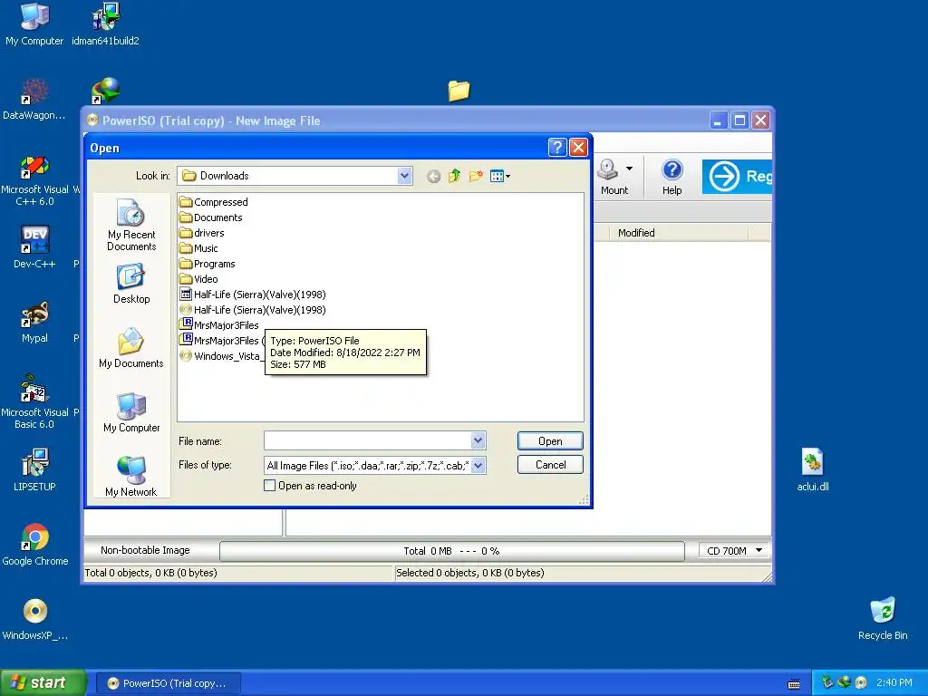Select My Computer in places bar
Viewport: 928px width, 696px height.
(x=131, y=412)
